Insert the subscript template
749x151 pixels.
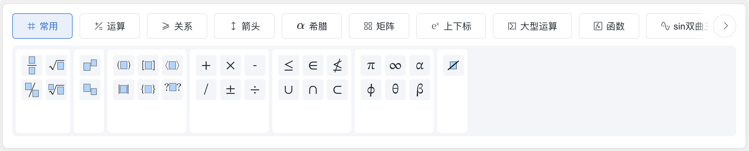90,90
